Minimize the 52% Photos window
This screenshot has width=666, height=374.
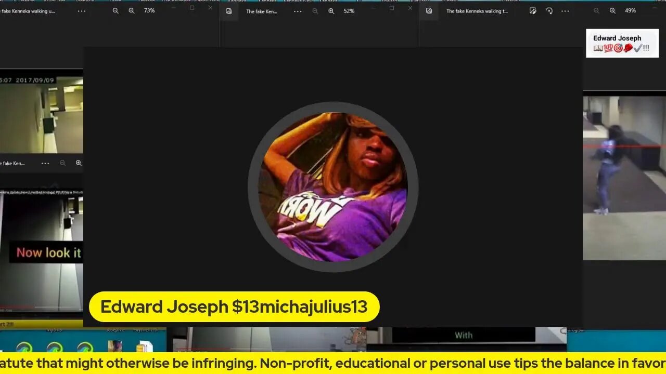pyautogui.click(x=374, y=8)
